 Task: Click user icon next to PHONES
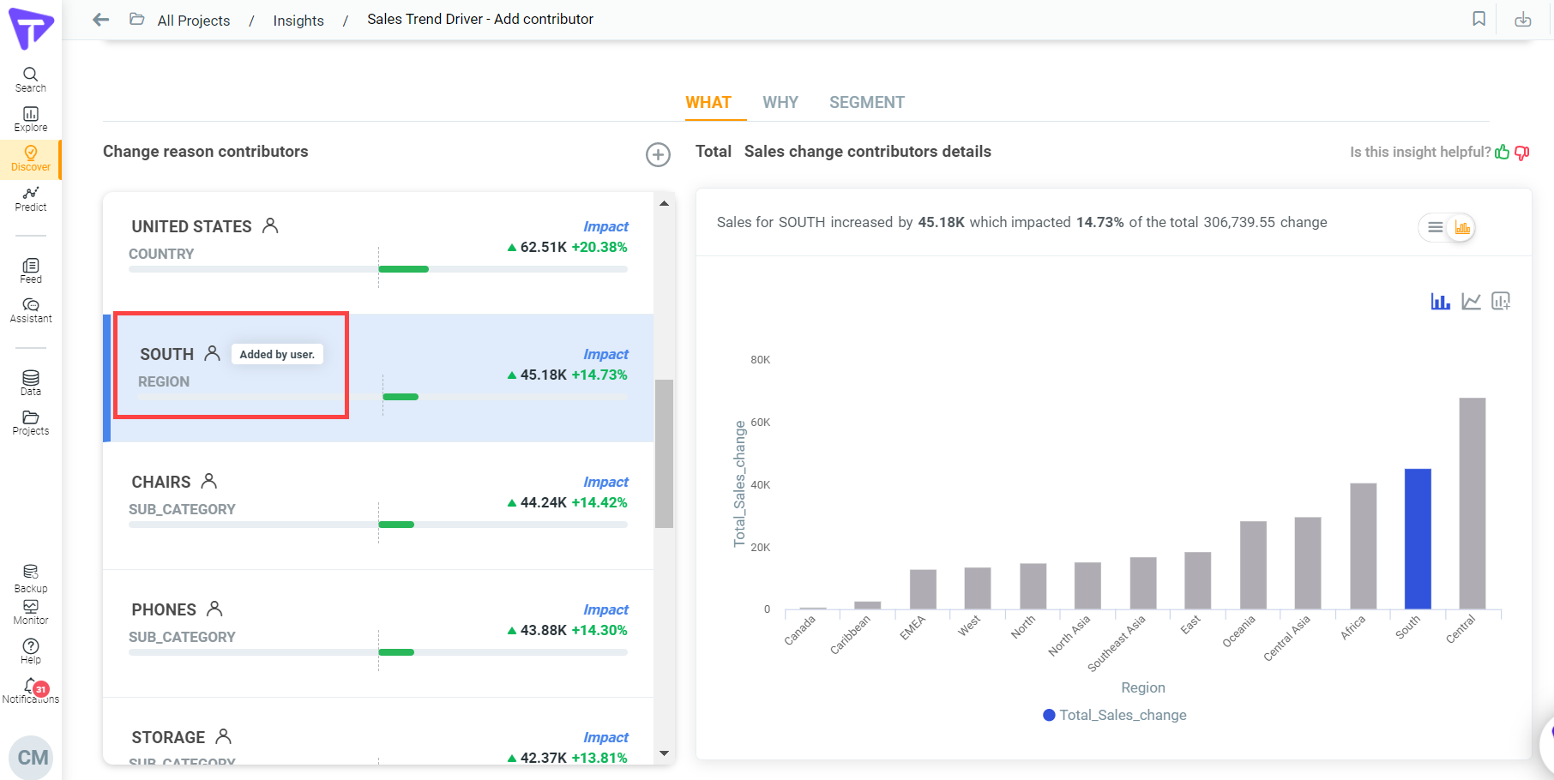(214, 609)
